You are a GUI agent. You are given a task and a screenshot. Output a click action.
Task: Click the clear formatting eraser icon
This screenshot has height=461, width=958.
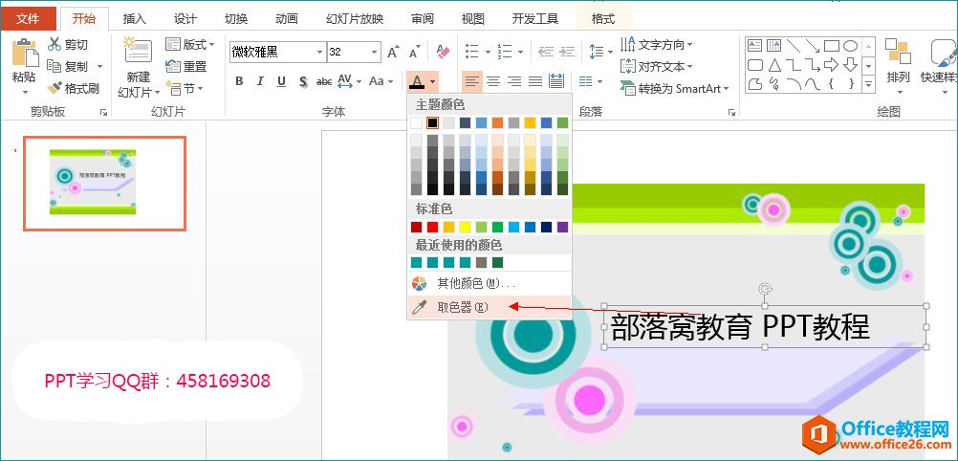tap(442, 52)
